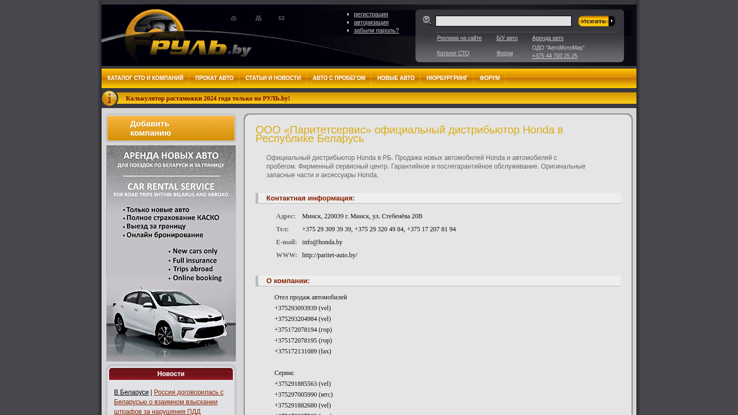Open Каталог СТО link in header
The image size is (738, 415).
point(453,53)
